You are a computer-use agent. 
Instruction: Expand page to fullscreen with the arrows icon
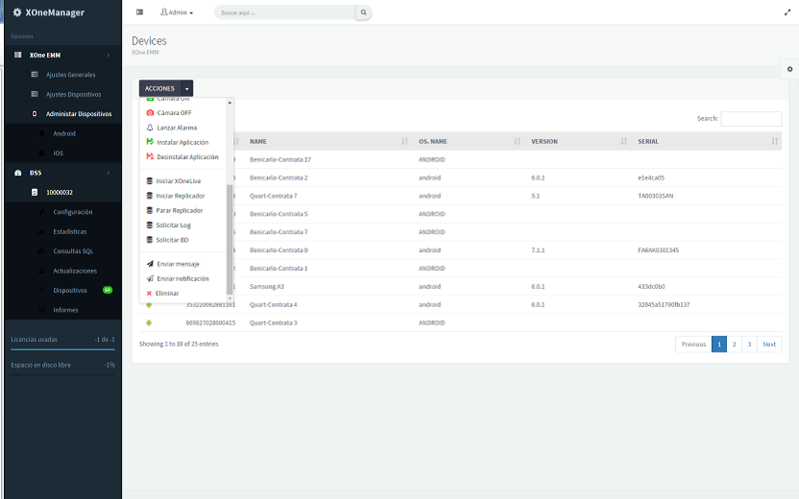click(x=787, y=12)
